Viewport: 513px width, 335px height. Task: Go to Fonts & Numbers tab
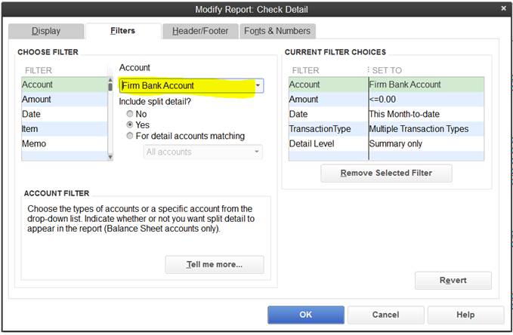pos(277,31)
